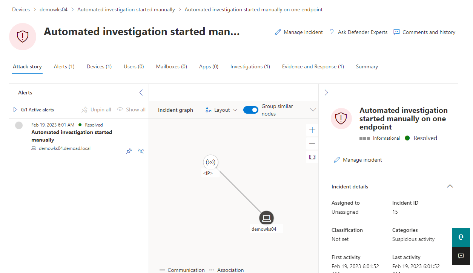This screenshot has height=273, width=473.
Task: Click the demowks04 laptop node
Action: (x=266, y=218)
